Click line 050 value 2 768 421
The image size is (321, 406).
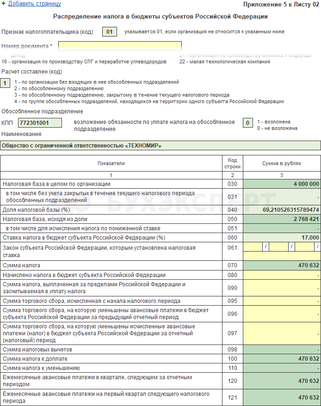pos(282,219)
